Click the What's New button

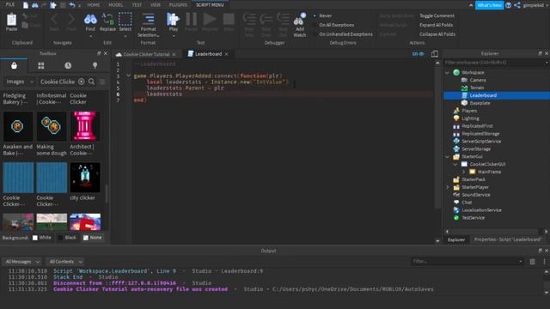tap(489, 5)
